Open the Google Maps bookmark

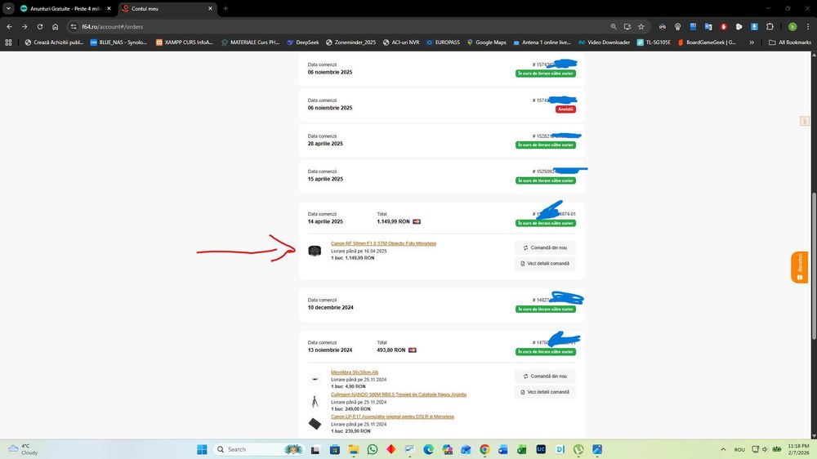point(486,42)
